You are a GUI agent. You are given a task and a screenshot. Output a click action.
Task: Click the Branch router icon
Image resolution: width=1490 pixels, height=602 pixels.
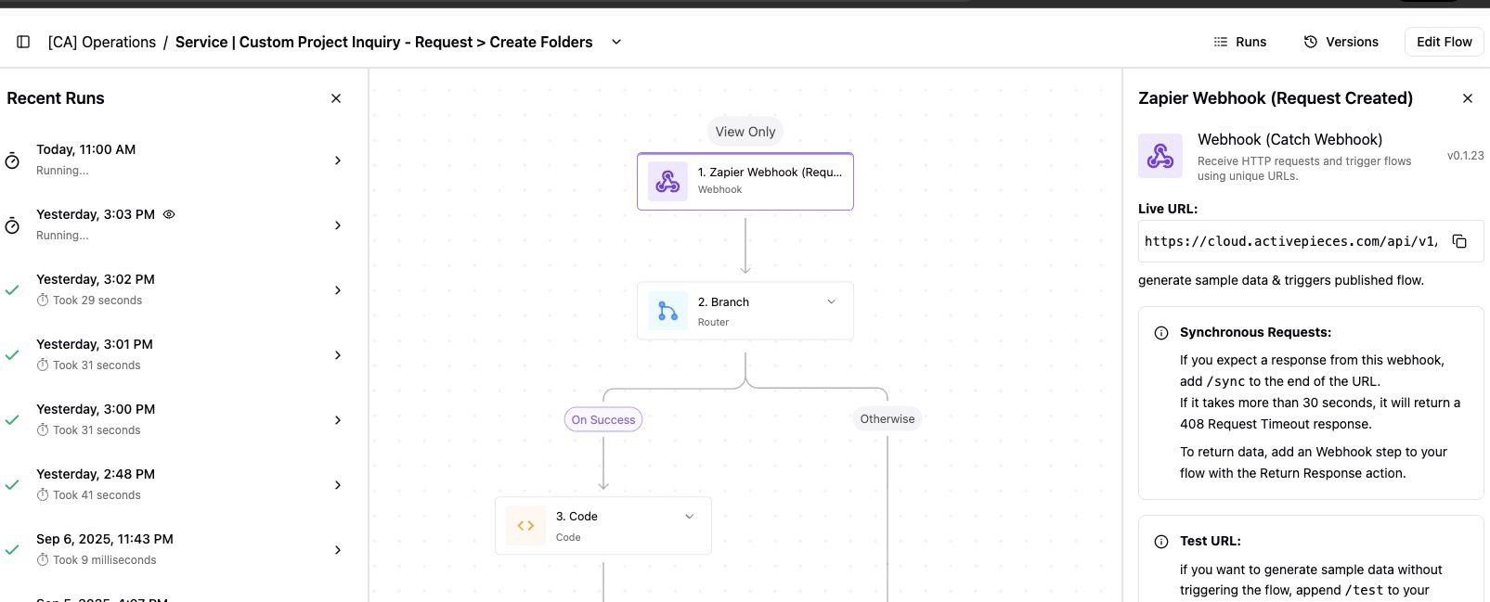(667, 311)
